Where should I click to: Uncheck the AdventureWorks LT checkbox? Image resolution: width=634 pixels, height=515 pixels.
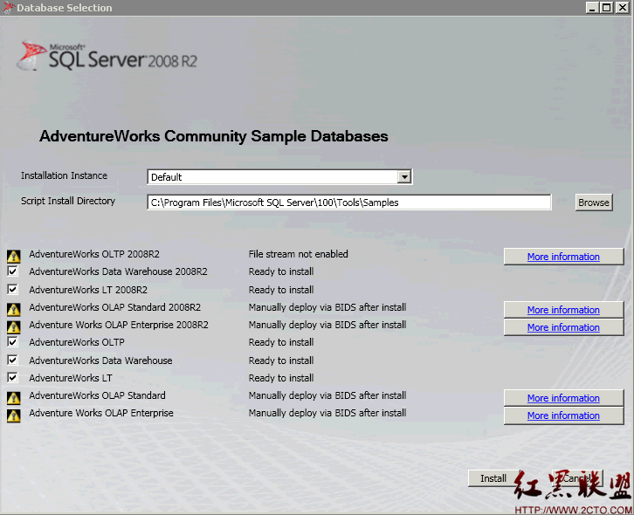(13, 377)
